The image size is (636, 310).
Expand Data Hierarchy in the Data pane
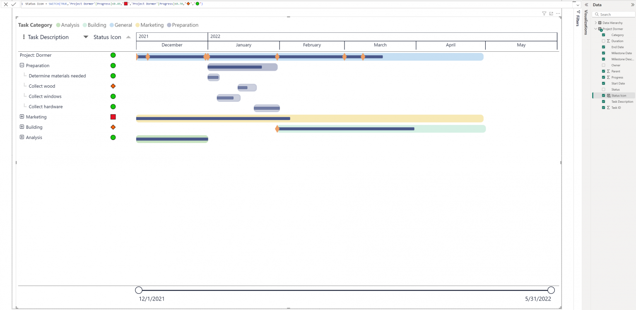click(x=597, y=23)
